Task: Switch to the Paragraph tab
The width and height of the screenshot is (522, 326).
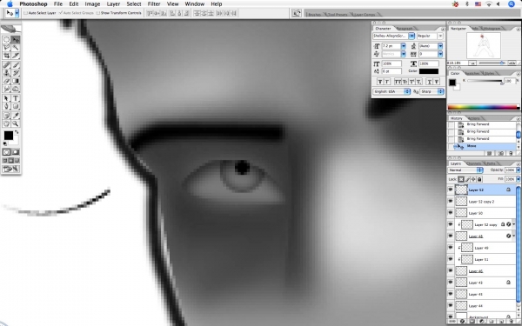Action: coord(405,29)
